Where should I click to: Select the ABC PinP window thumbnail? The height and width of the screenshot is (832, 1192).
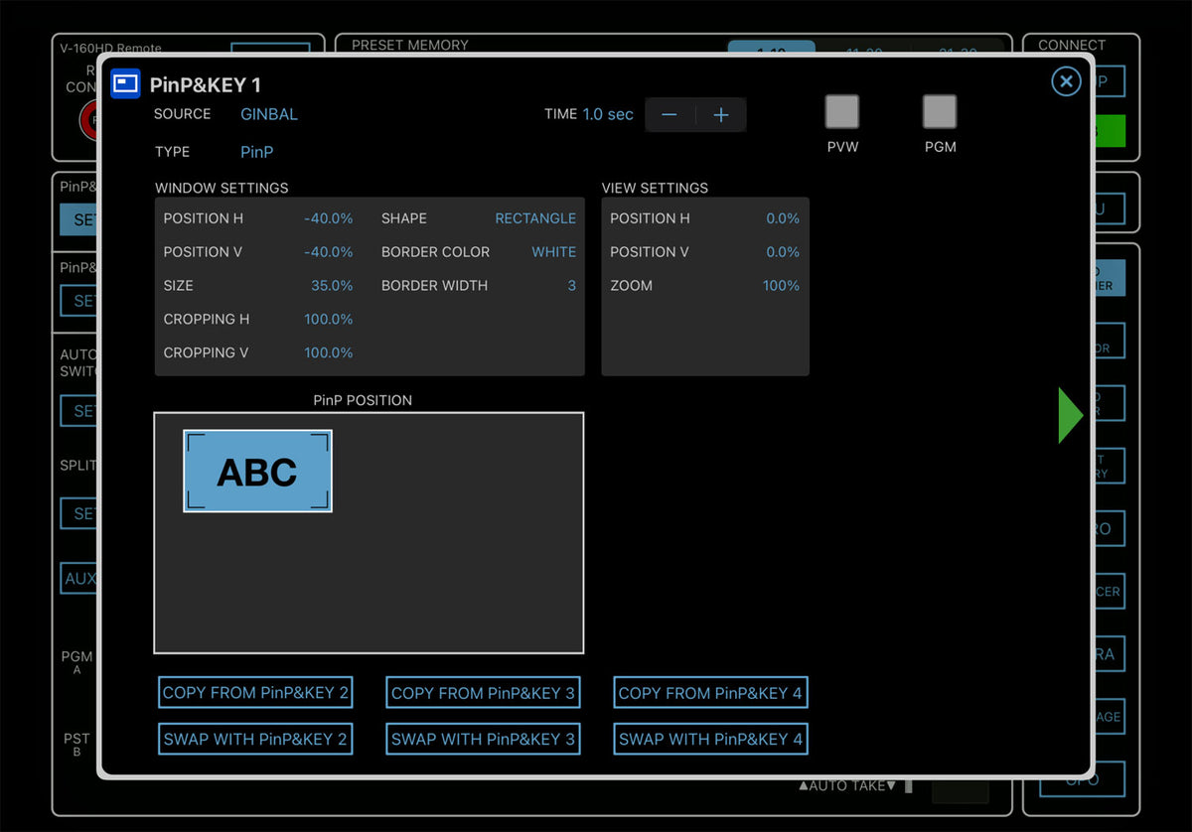pyautogui.click(x=257, y=472)
